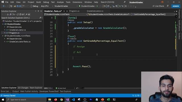Open the GradeCalculatorTests class navigation dropdown
182x102 pixels.
pos(109,14)
